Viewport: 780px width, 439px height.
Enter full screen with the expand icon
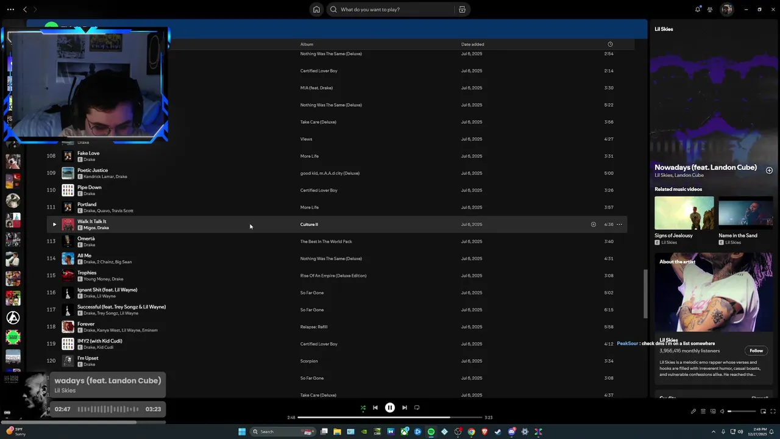click(773, 412)
